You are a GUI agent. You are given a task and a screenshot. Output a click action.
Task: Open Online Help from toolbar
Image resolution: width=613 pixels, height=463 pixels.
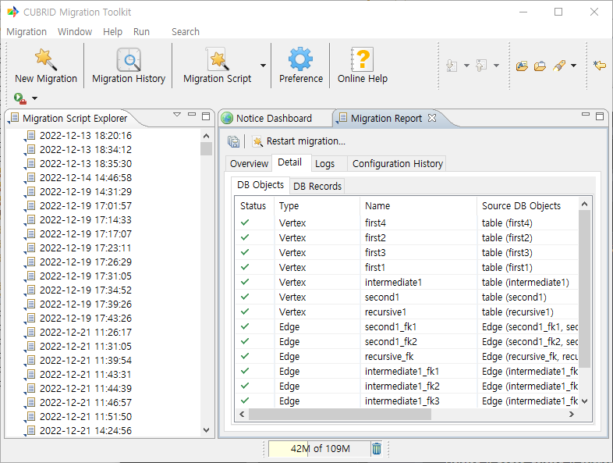[362, 61]
